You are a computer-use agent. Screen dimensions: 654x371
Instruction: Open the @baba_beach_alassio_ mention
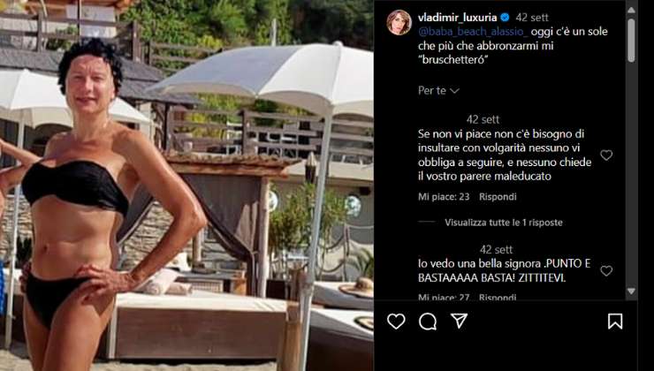click(473, 32)
